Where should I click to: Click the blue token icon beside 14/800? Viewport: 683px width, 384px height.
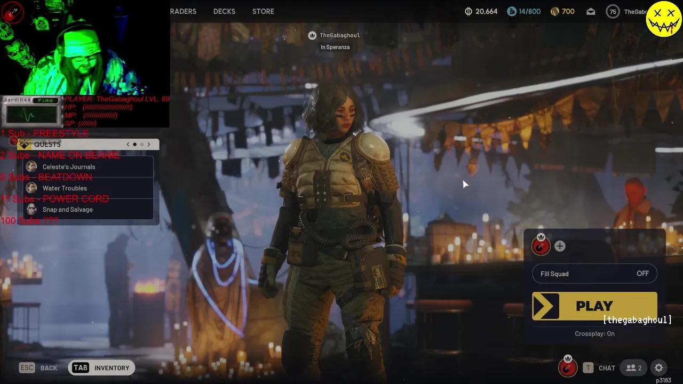pyautogui.click(x=512, y=11)
